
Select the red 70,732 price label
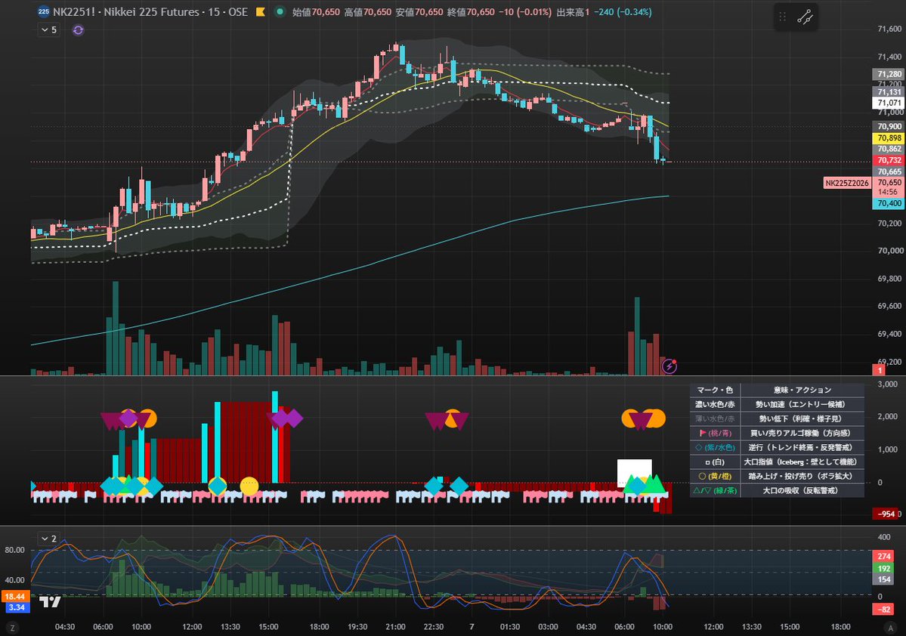[x=889, y=160]
